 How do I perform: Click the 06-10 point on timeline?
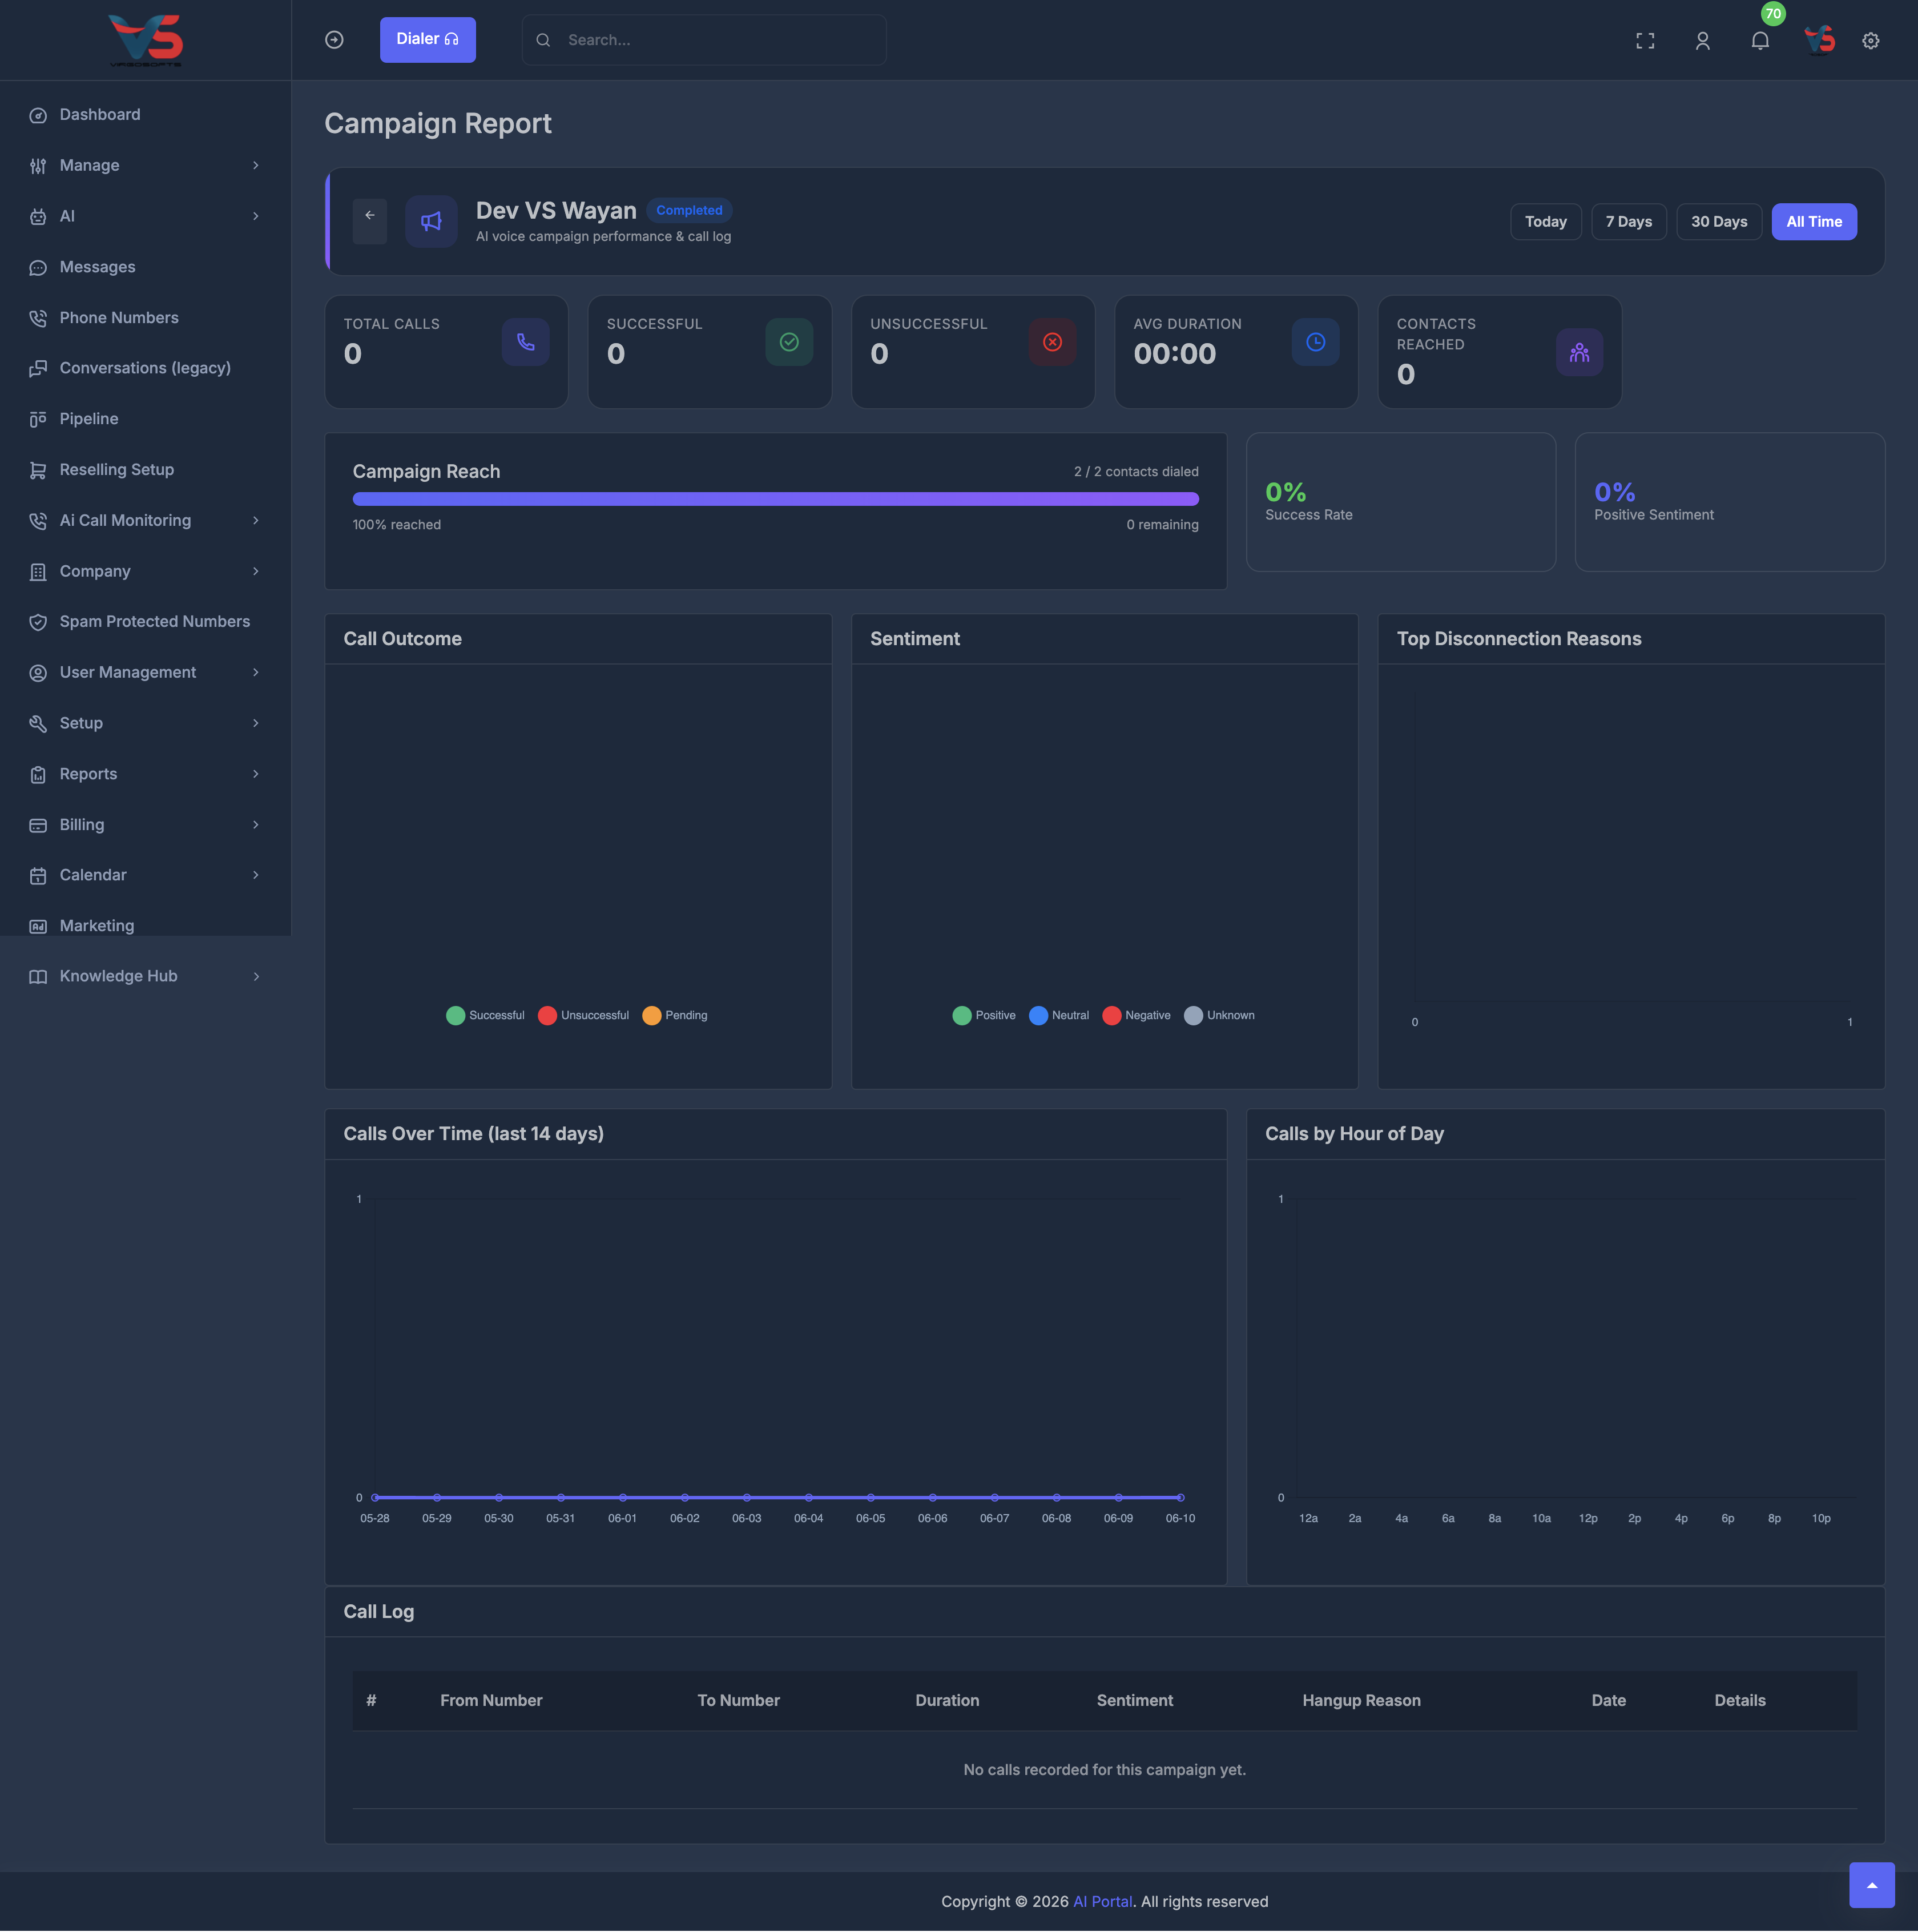[x=1180, y=1497]
